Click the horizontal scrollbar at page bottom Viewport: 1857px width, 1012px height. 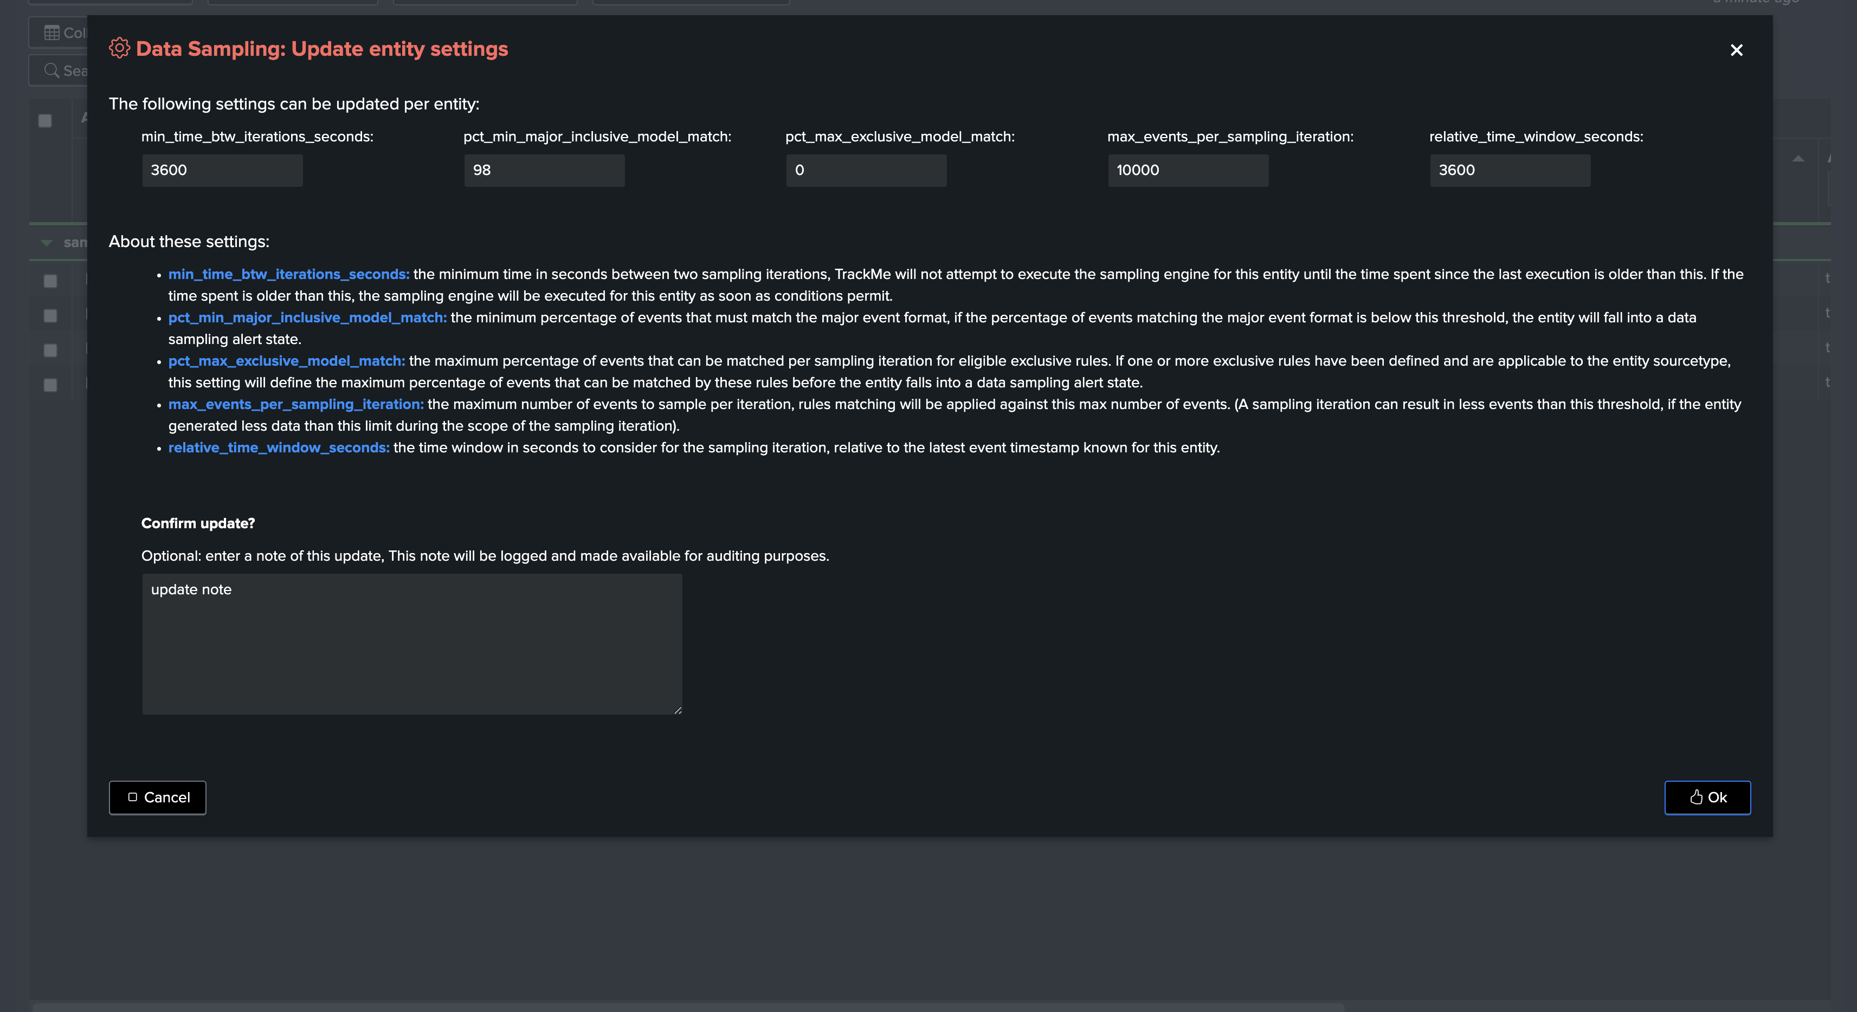click(x=688, y=1006)
